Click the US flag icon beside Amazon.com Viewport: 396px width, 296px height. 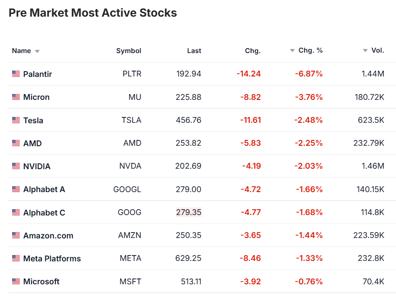[16, 235]
